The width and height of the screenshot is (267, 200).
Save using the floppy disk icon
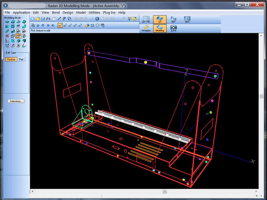43,19
